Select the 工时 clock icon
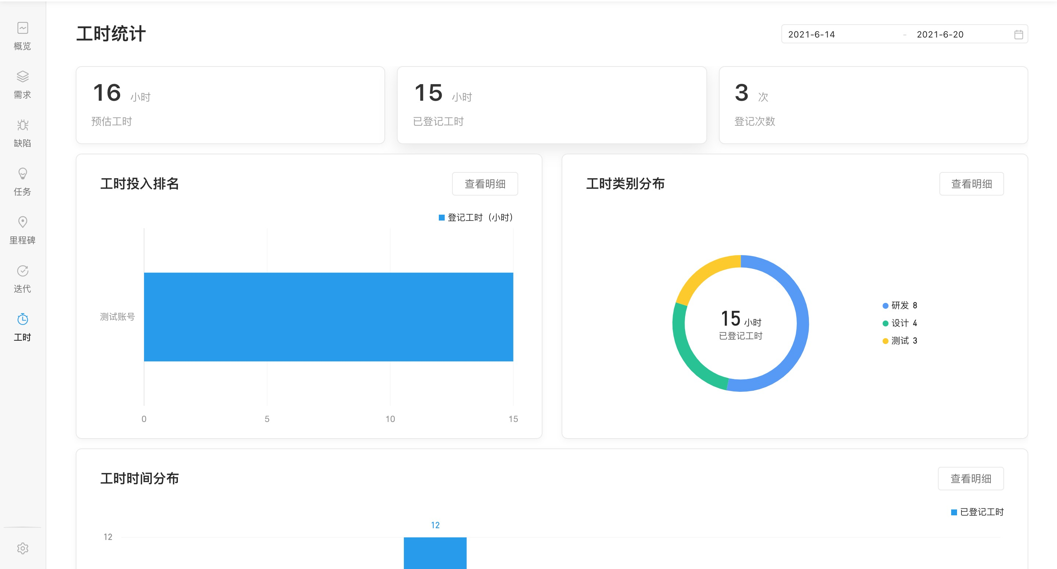This screenshot has height=569, width=1057. pos(22,319)
